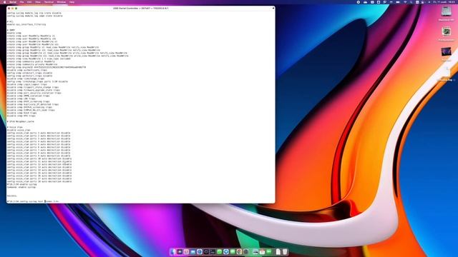Click the 'enable cpu_interface_filtering' line
This screenshot has width=458, height=257.
(x=26, y=24)
